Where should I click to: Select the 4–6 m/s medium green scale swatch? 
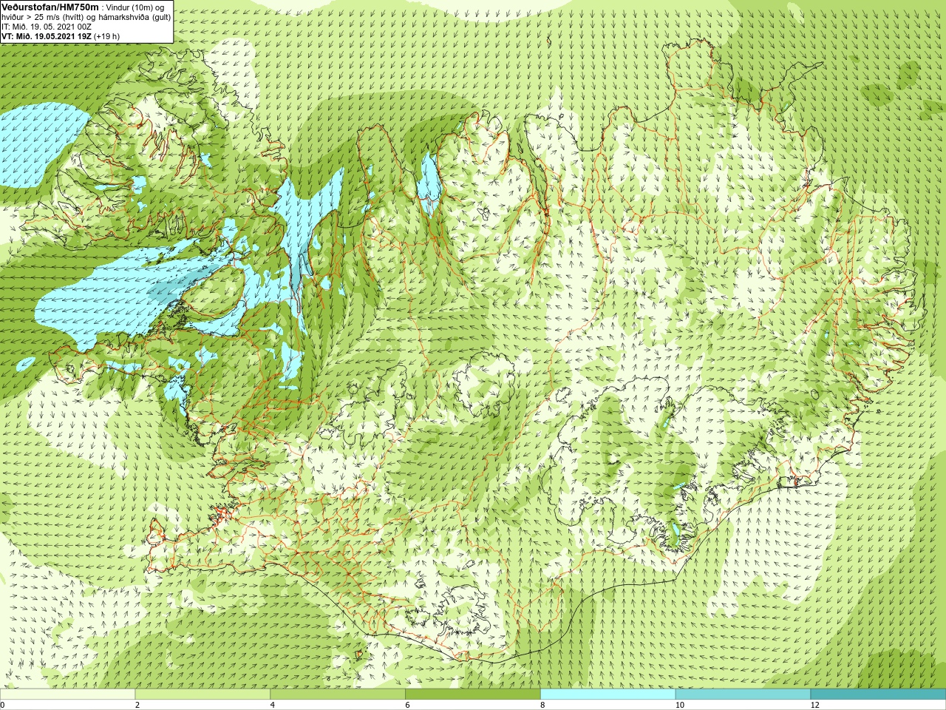(x=338, y=694)
